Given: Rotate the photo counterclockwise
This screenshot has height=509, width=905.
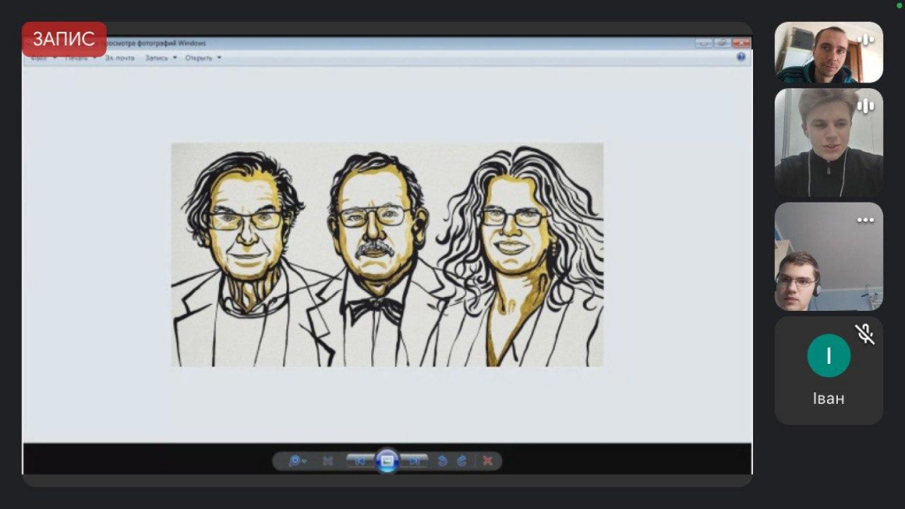Looking at the screenshot, I should (442, 460).
